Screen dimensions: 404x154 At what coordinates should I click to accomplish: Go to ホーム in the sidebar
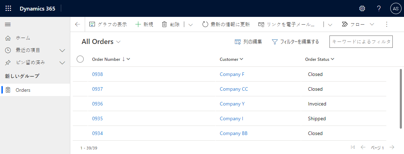pos(23,38)
